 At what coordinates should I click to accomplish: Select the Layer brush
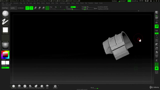point(47,86)
